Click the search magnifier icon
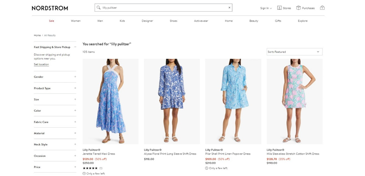The width and height of the screenshot is (365, 176). pyautogui.click(x=98, y=8)
